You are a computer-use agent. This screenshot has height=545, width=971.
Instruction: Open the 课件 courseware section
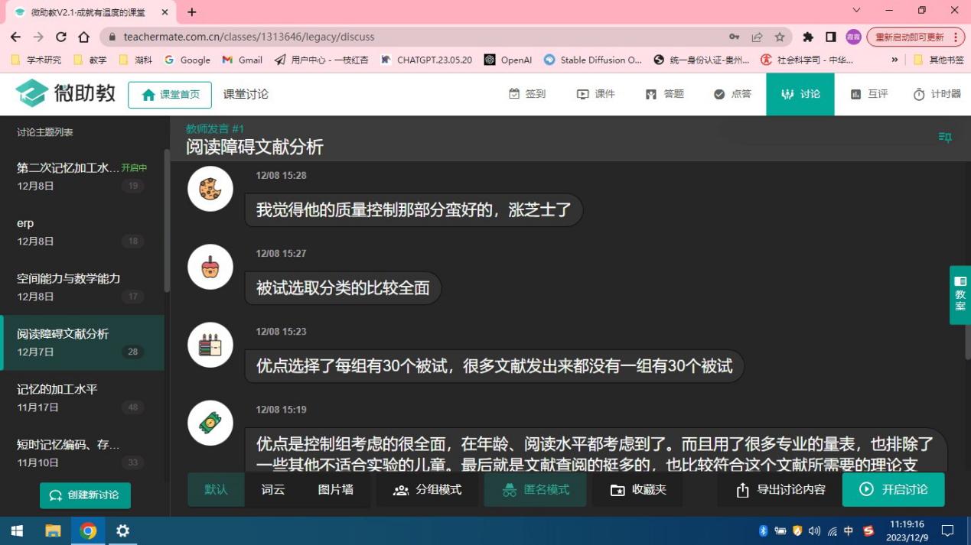[595, 94]
